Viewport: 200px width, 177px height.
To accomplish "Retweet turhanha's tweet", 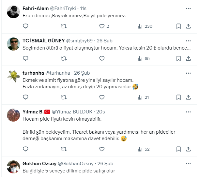I will [x=64, y=97].
